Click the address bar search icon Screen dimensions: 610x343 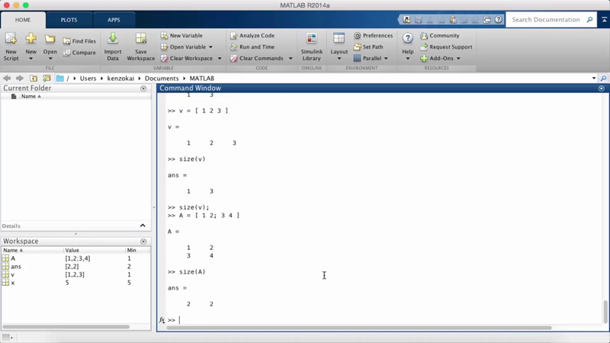pos(603,79)
